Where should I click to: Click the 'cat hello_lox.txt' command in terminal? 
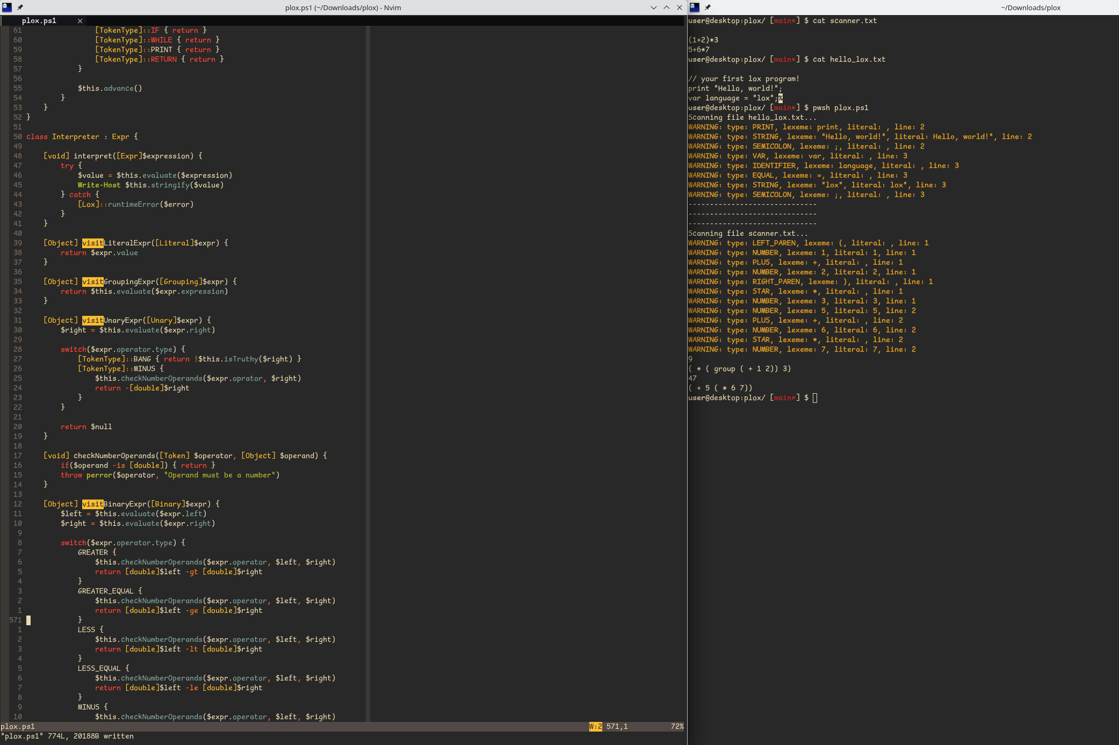click(x=849, y=60)
